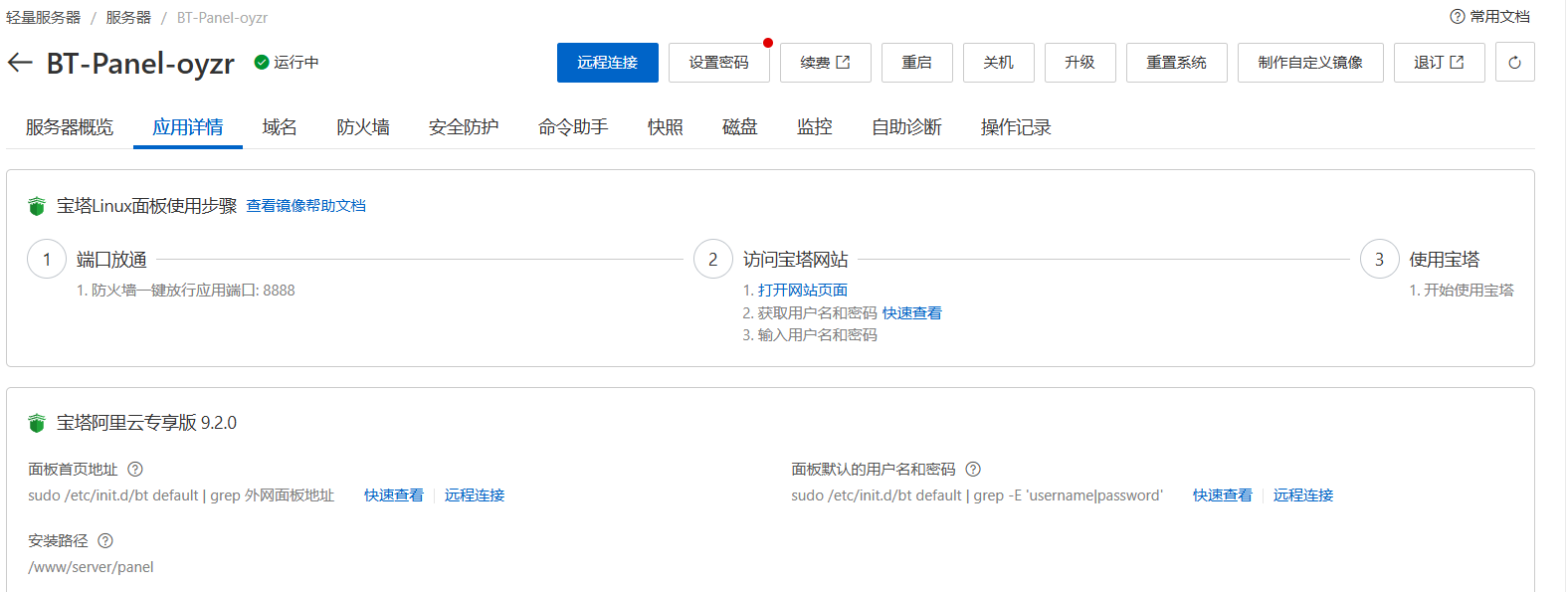Click the refresh icon button
Viewport: 1567px width, 592px height.
(1514, 63)
